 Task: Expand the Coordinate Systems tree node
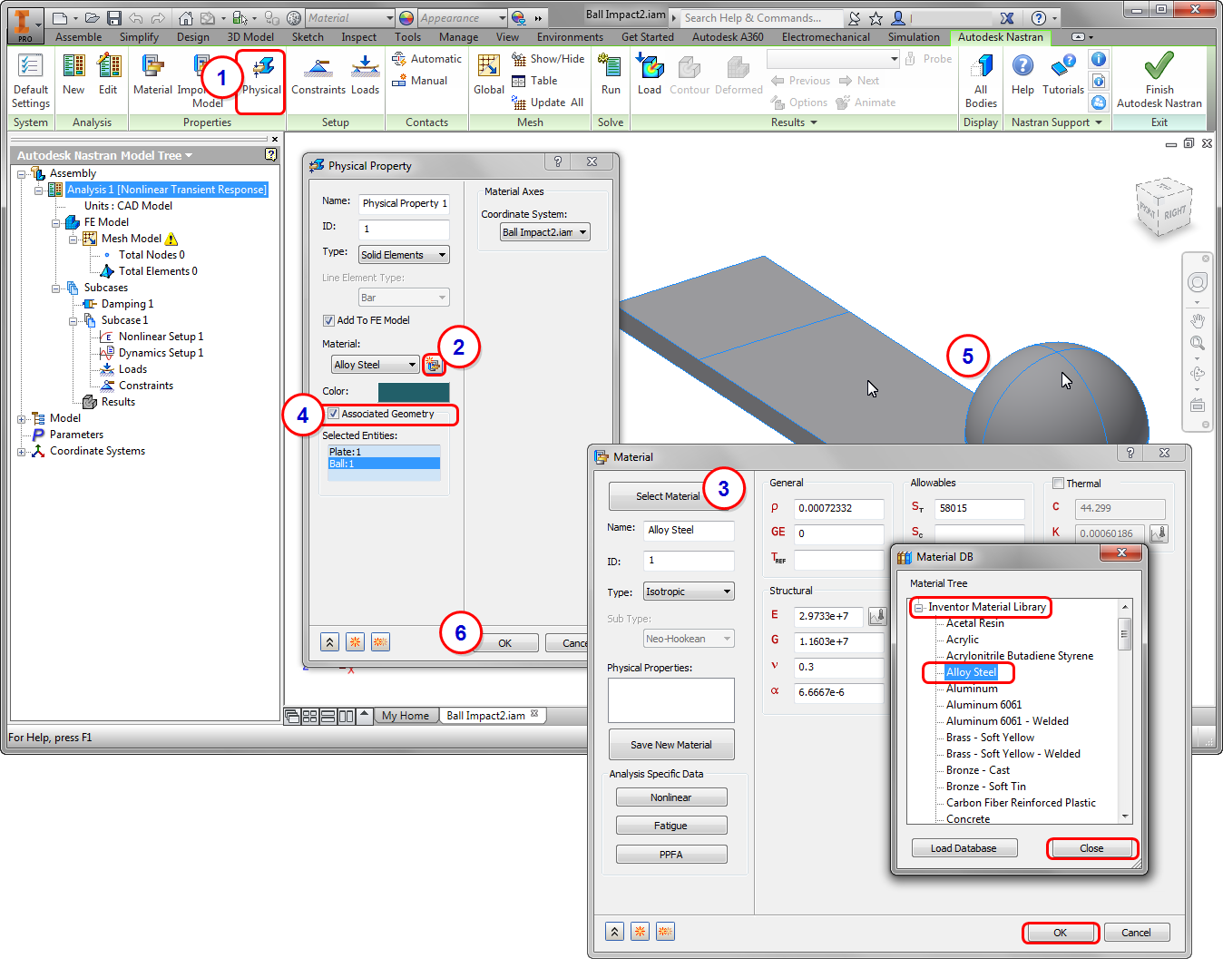coord(22,451)
